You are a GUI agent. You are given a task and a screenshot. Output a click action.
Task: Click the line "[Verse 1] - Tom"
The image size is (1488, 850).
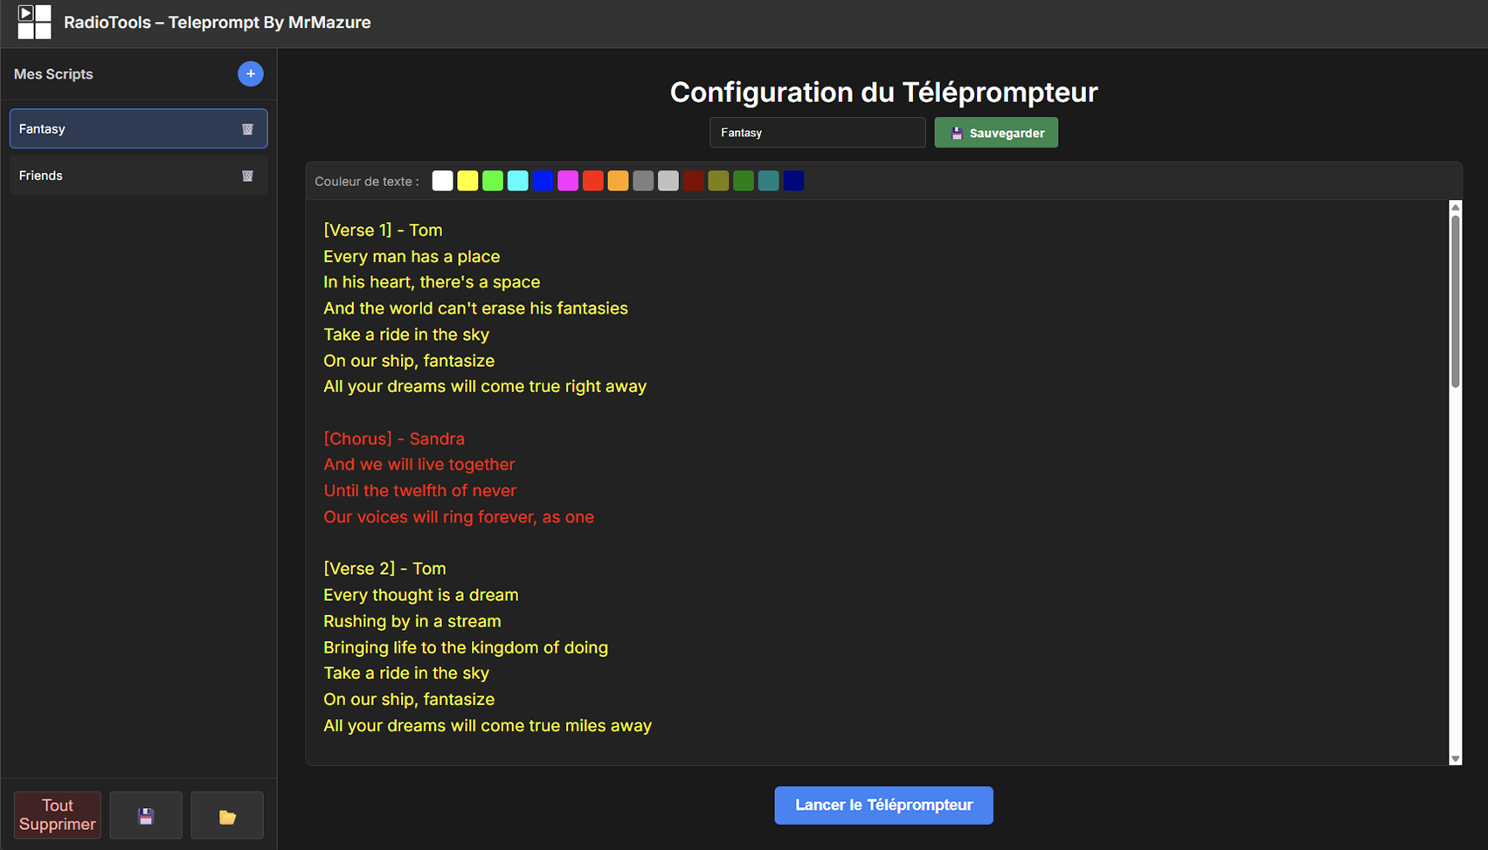coord(383,230)
